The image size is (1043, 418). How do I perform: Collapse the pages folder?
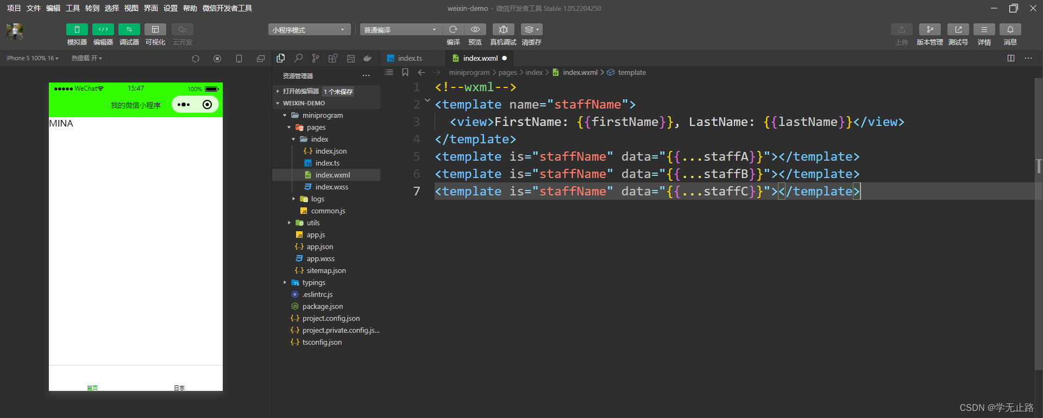326,127
